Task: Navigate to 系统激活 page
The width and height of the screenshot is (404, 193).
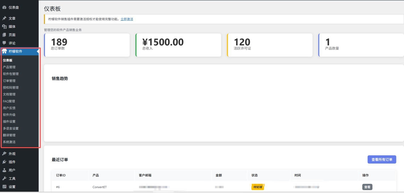Action: [9, 142]
